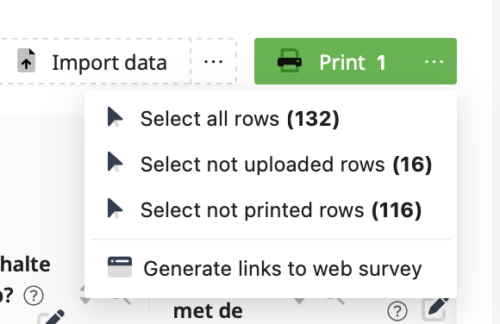The width and height of the screenshot is (500, 324).
Task: Click edit pencil icon beside met de column
Action: (435, 309)
